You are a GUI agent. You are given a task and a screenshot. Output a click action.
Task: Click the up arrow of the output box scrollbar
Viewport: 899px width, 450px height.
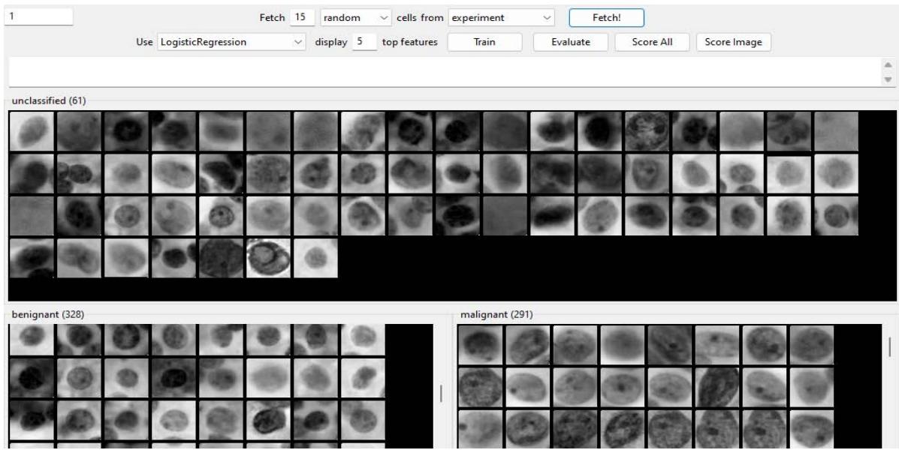889,65
